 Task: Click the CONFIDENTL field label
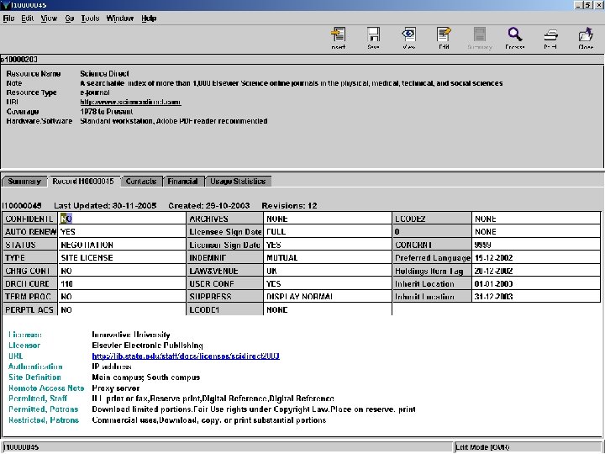coord(30,219)
